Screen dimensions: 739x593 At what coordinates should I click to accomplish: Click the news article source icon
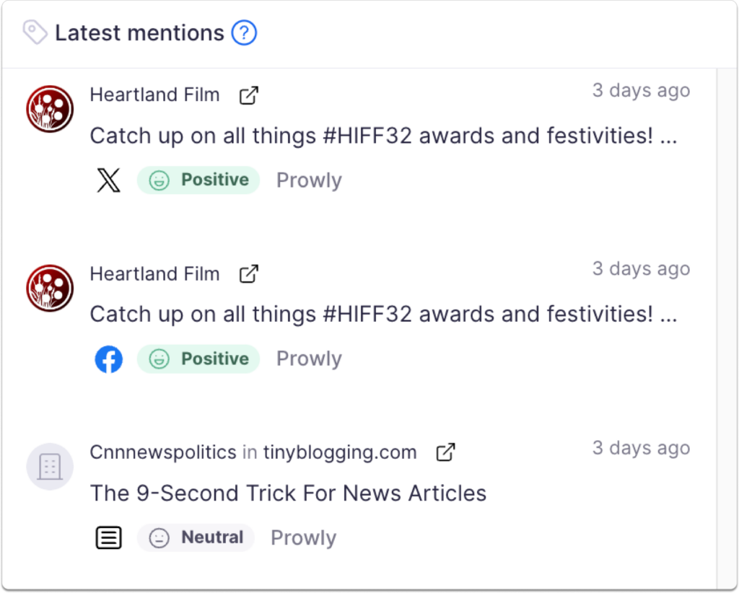click(108, 537)
